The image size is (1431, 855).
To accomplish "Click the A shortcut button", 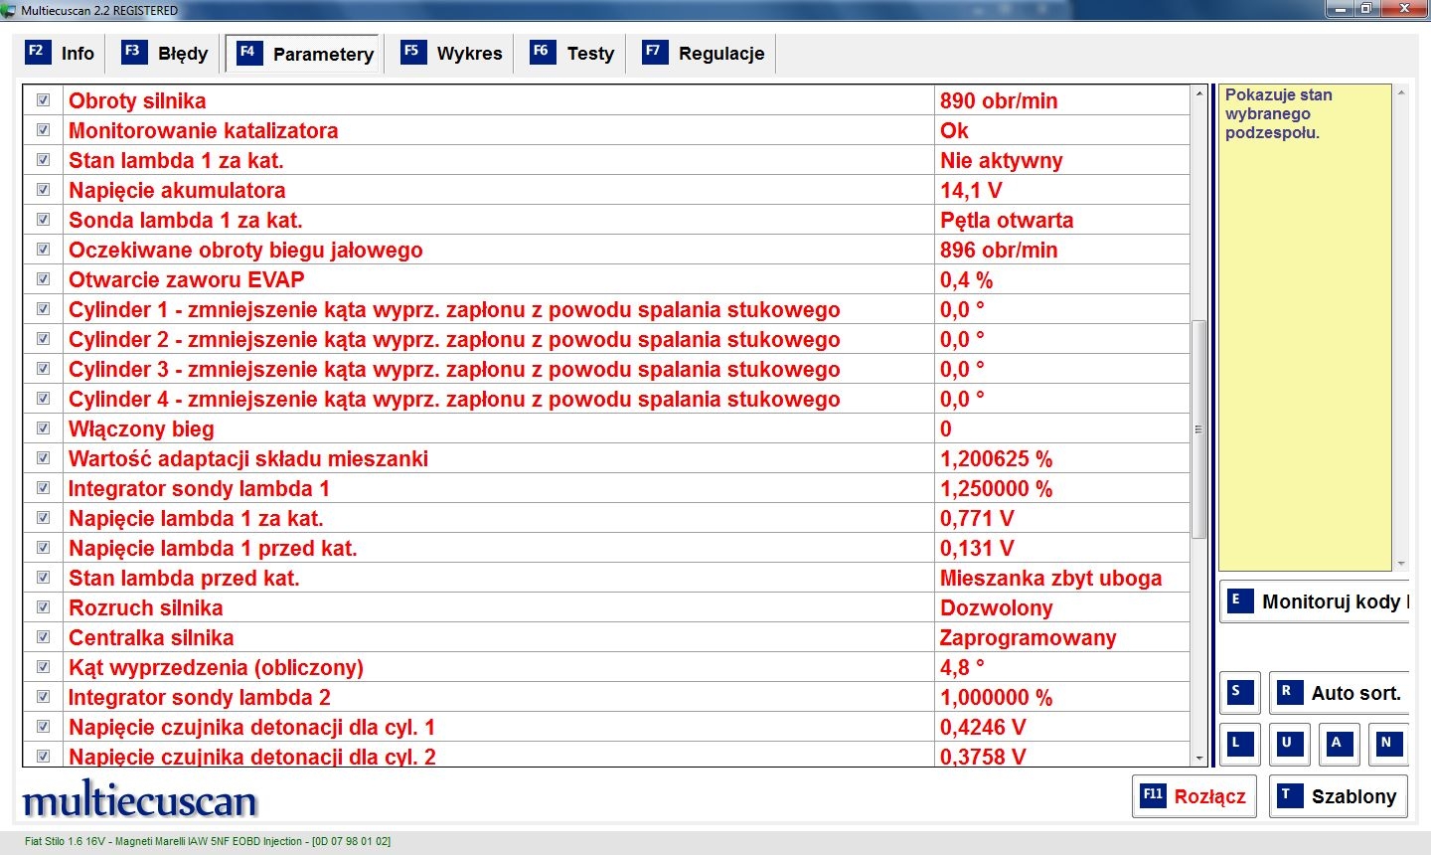I will (x=1340, y=744).
